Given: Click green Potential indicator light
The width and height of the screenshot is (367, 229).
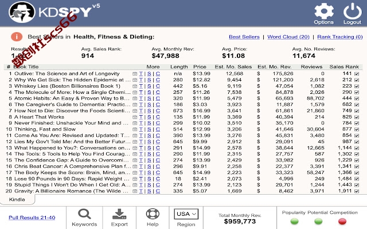Looking at the screenshot, I should (x=318, y=221).
